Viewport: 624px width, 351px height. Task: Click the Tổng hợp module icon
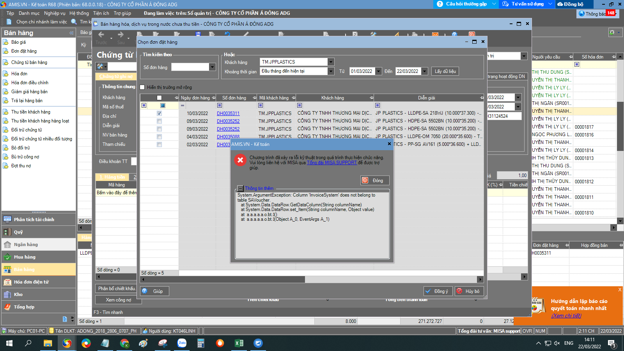(x=7, y=307)
